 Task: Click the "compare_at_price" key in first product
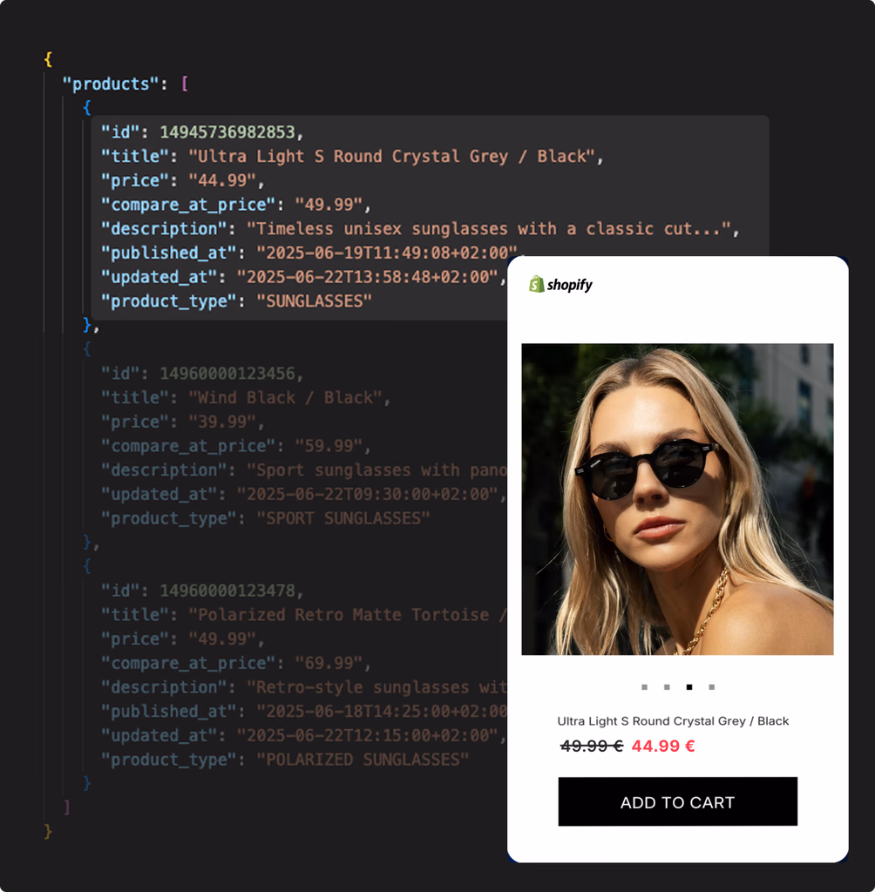click(x=188, y=204)
